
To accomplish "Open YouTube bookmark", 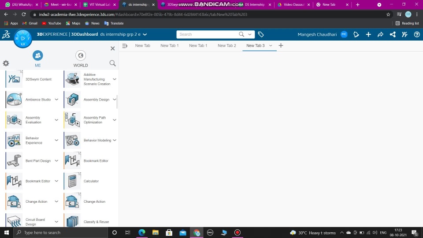I will (x=52, y=23).
